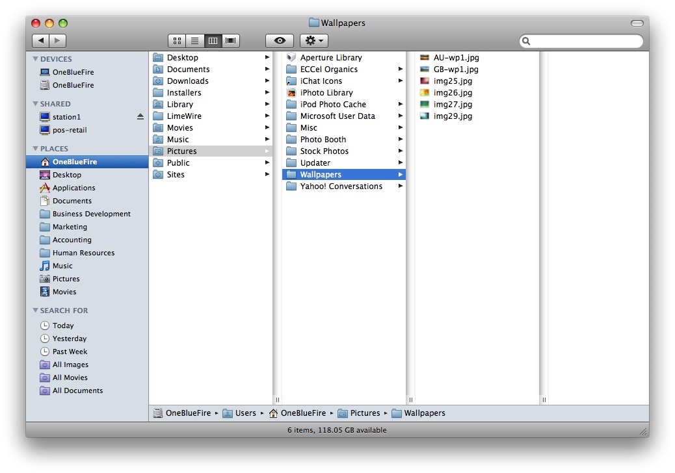Select img29.jpg file

pos(477,116)
